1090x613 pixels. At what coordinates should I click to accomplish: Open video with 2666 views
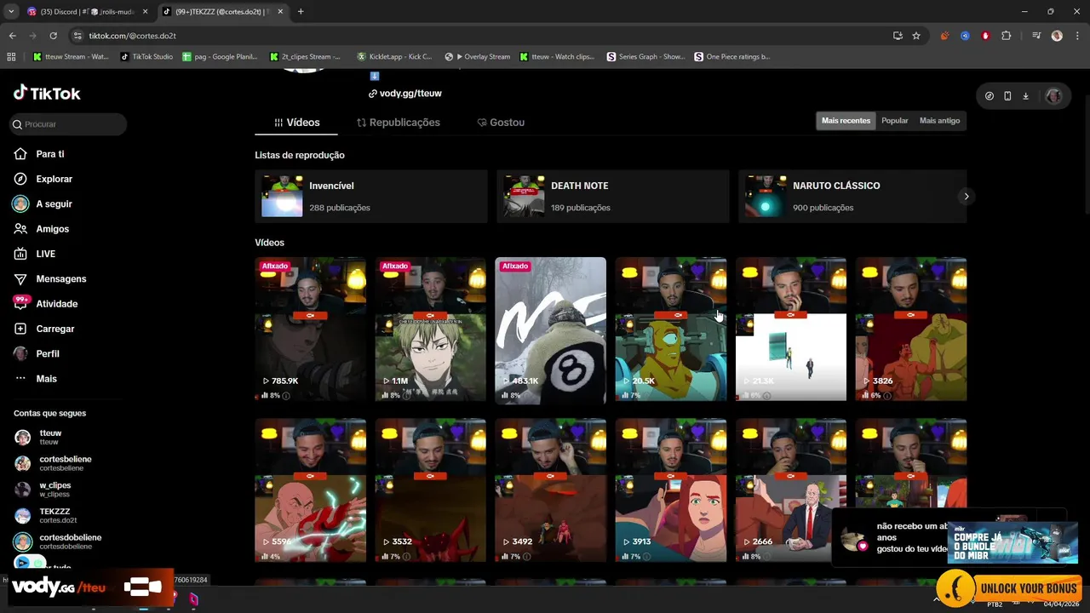tap(790, 490)
